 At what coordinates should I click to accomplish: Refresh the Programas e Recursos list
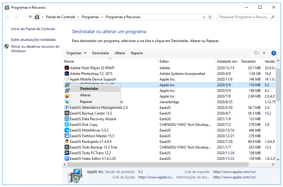210,17
